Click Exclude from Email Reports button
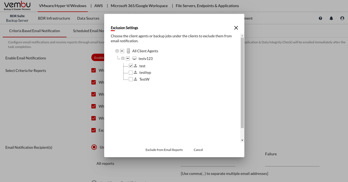Viewport: 348px width, 182px height. pyautogui.click(x=164, y=150)
